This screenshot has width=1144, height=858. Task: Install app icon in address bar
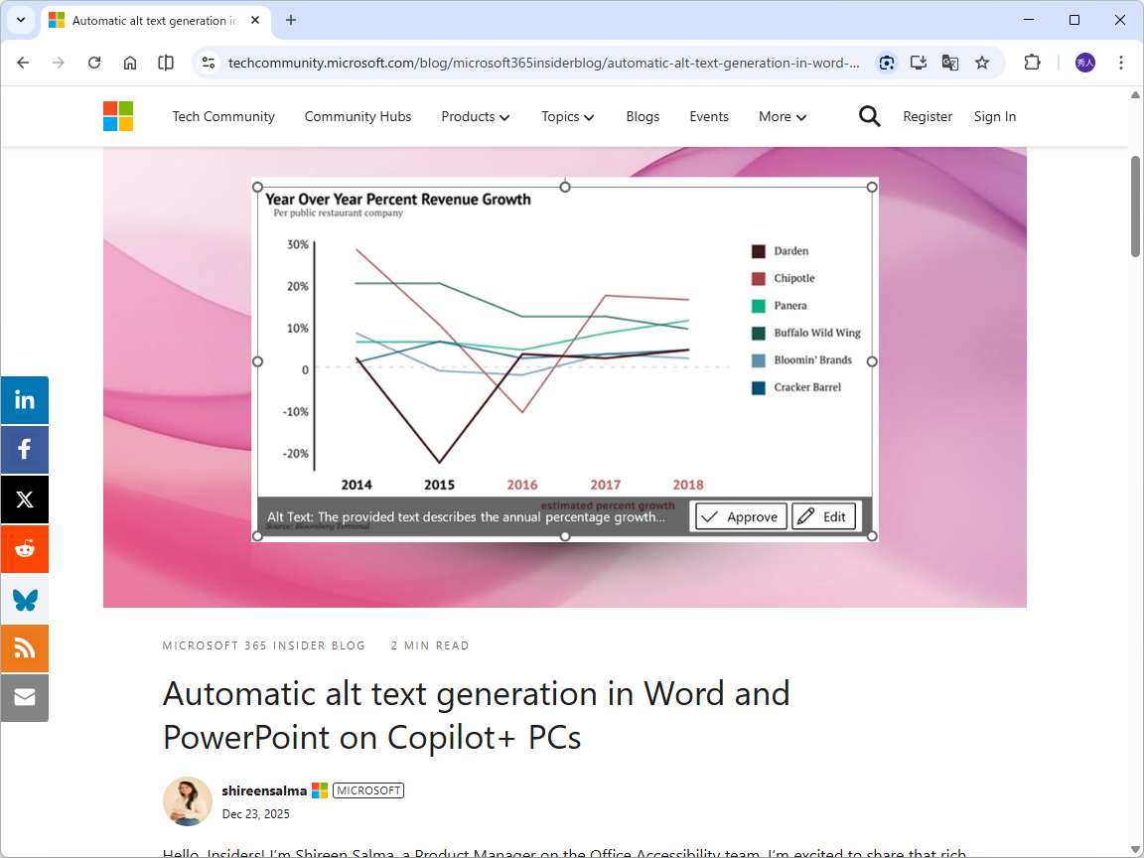919,63
